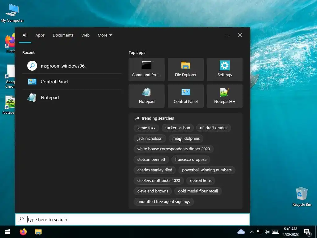Image resolution: width=317 pixels, height=238 pixels.
Task: Launch Notepad from the Top apps grid
Action: tap(146, 96)
